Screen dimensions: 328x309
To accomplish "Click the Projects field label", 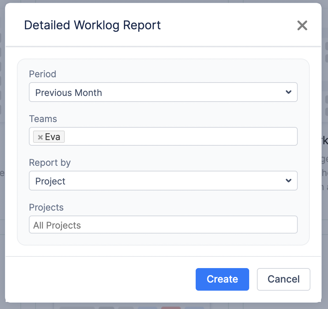I will (46, 207).
